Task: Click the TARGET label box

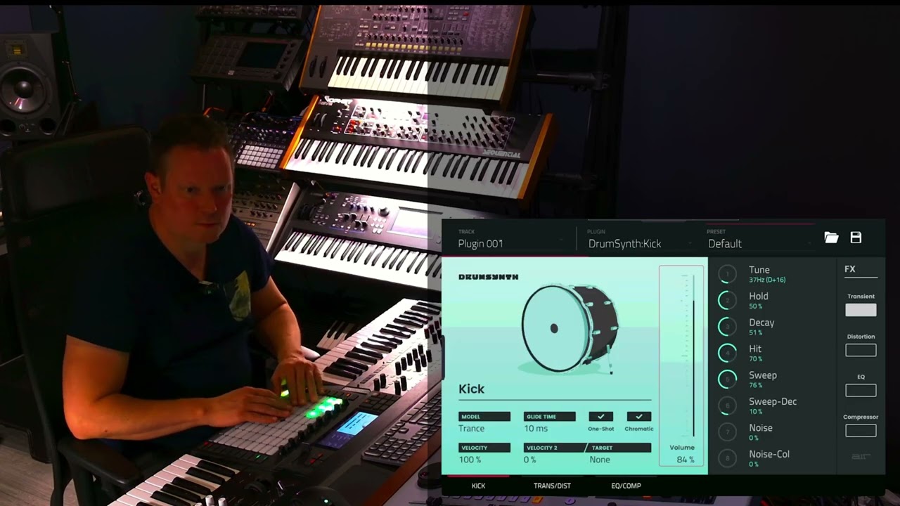Action: pyautogui.click(x=619, y=448)
